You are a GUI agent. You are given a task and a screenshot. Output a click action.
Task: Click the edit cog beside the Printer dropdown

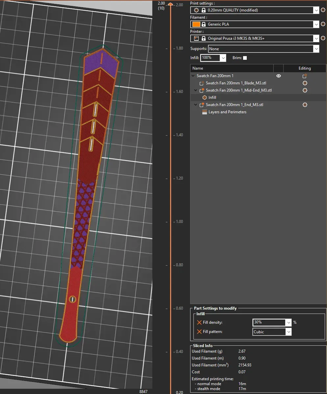click(x=323, y=38)
